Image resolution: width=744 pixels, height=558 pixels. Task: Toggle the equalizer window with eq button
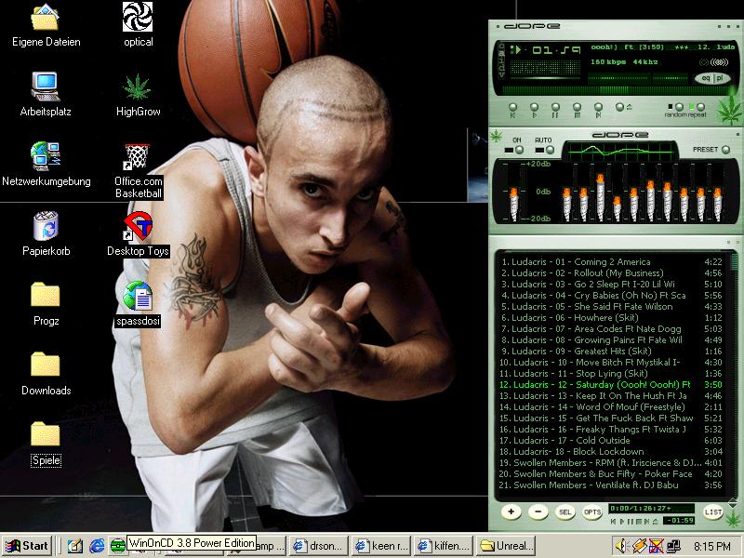(706, 78)
